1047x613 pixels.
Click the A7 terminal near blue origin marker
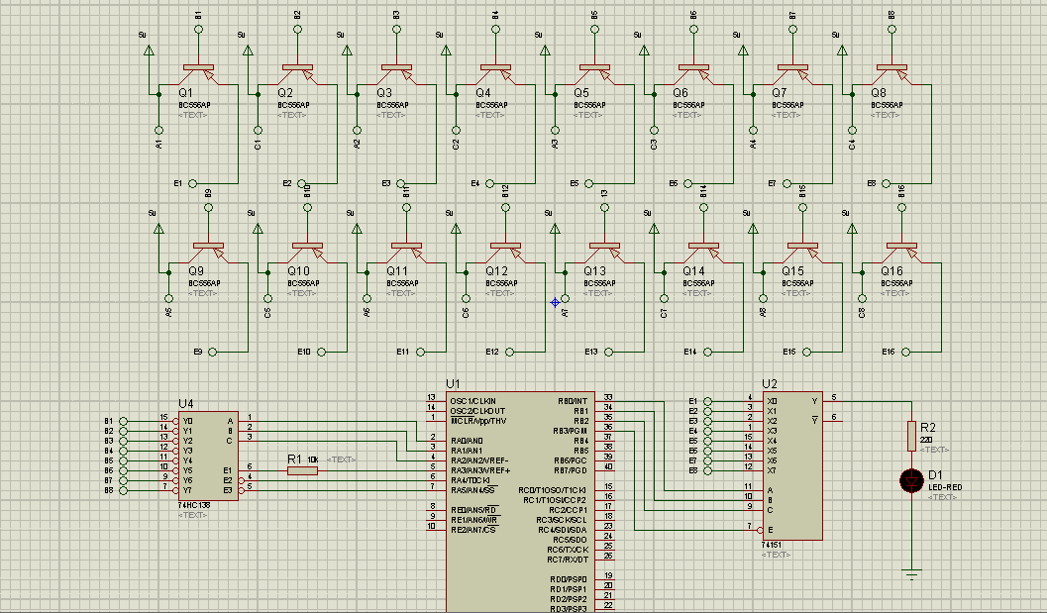point(565,298)
